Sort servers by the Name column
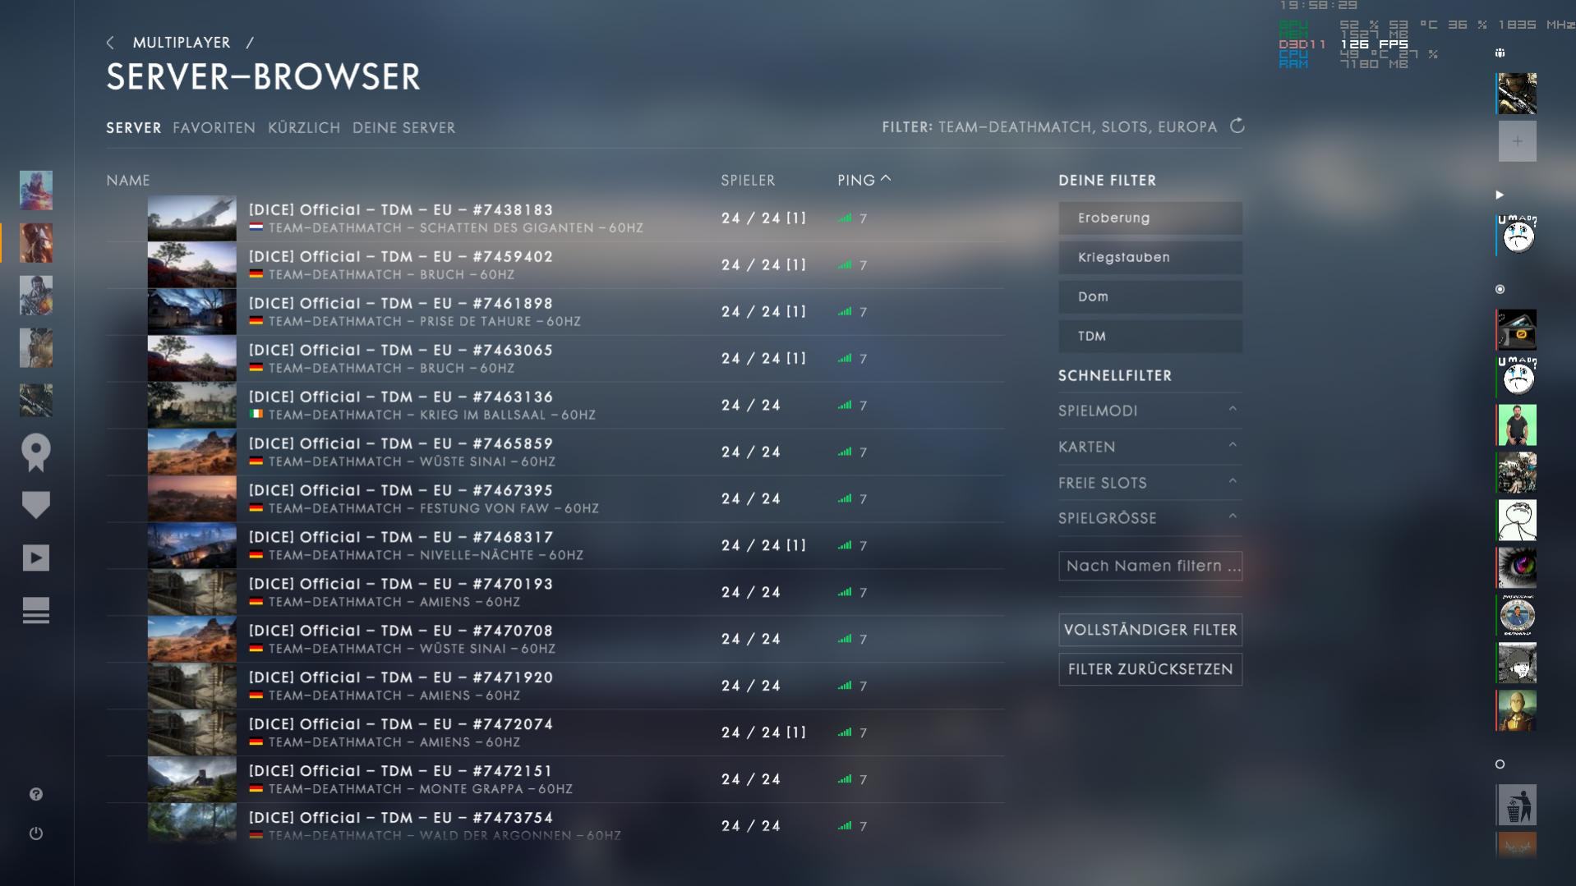 (128, 180)
